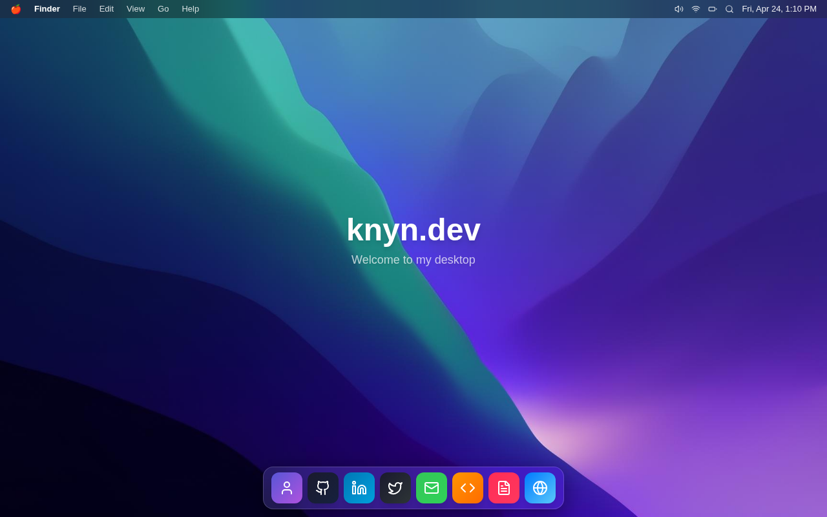Screen dimensions: 827x517
Task: Open the GitHub dock icon
Action: (x=323, y=488)
